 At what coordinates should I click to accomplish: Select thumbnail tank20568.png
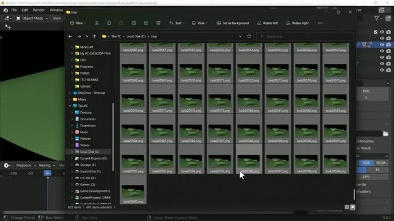point(133,68)
